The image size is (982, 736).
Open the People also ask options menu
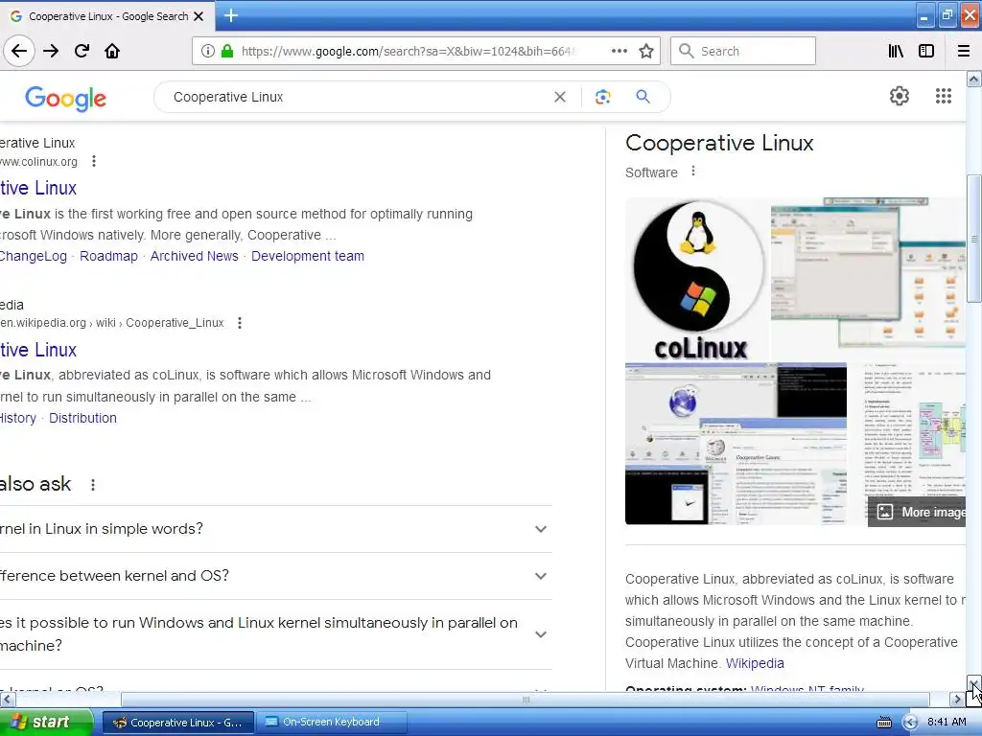93,484
